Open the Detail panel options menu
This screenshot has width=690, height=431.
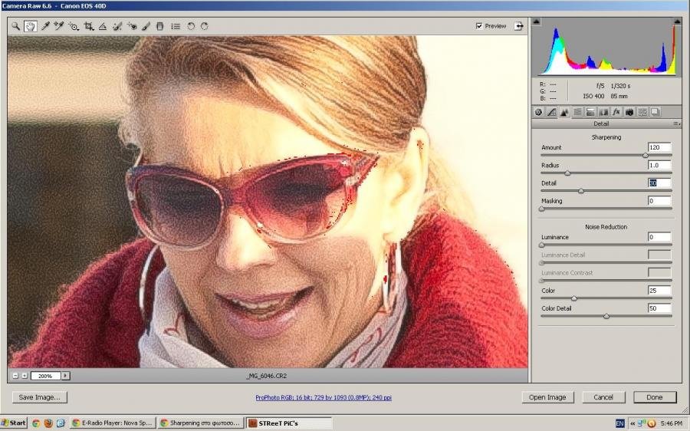[676, 123]
